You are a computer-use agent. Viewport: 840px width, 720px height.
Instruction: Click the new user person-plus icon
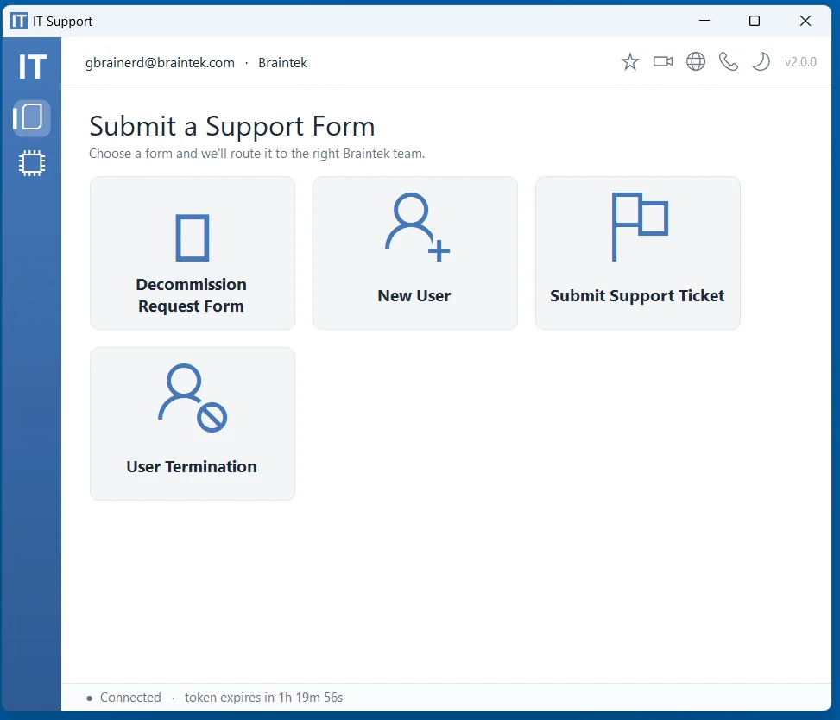pyautogui.click(x=417, y=227)
